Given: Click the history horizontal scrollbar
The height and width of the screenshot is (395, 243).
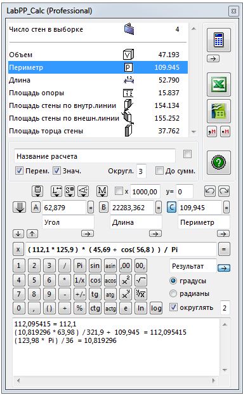Looking at the screenshot, I should [x=117, y=380].
